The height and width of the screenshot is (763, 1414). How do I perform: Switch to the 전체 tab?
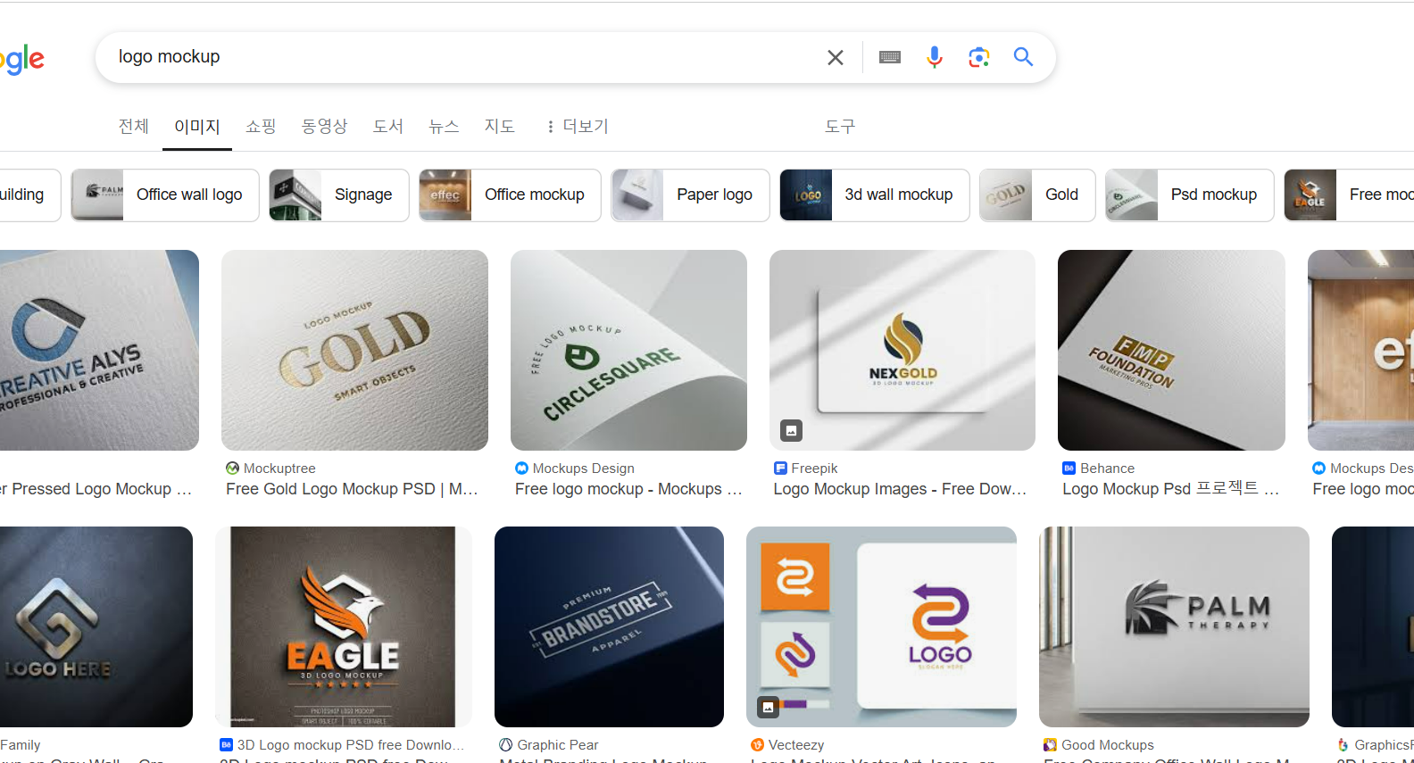coord(134,126)
